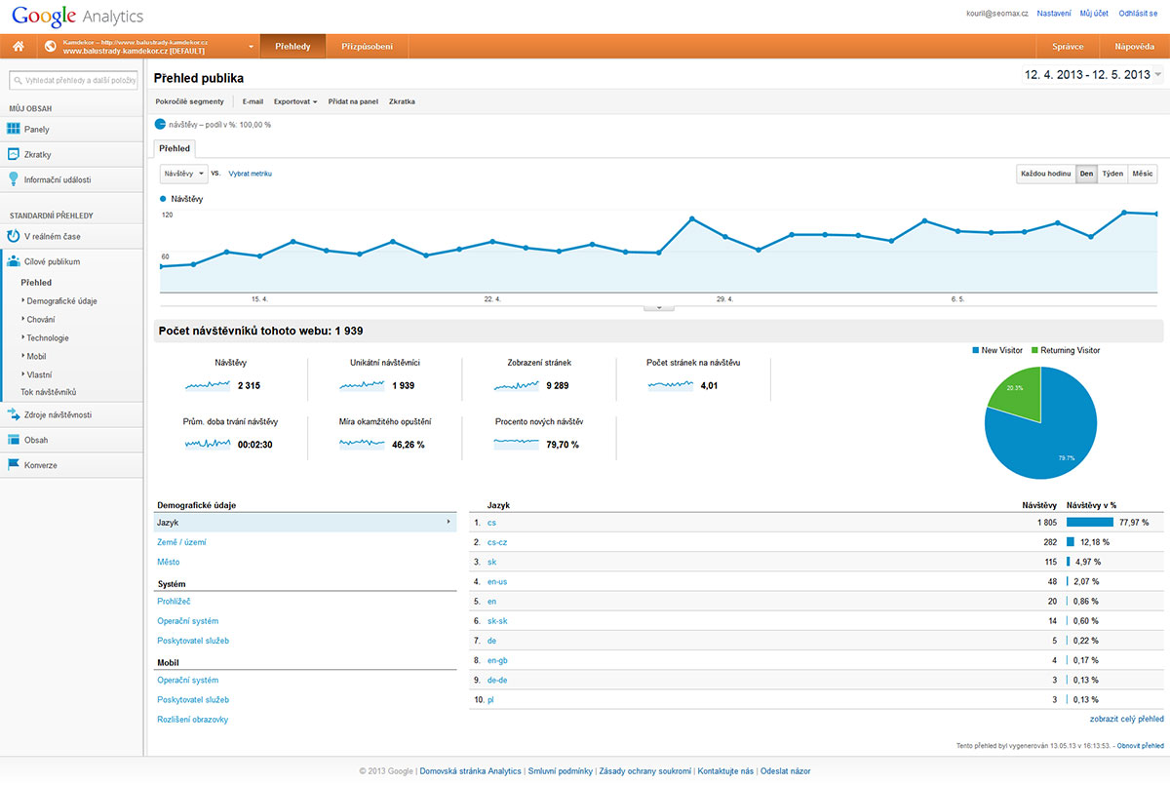Open the date range picker
This screenshot has width=1170, height=785.
click(x=1091, y=75)
